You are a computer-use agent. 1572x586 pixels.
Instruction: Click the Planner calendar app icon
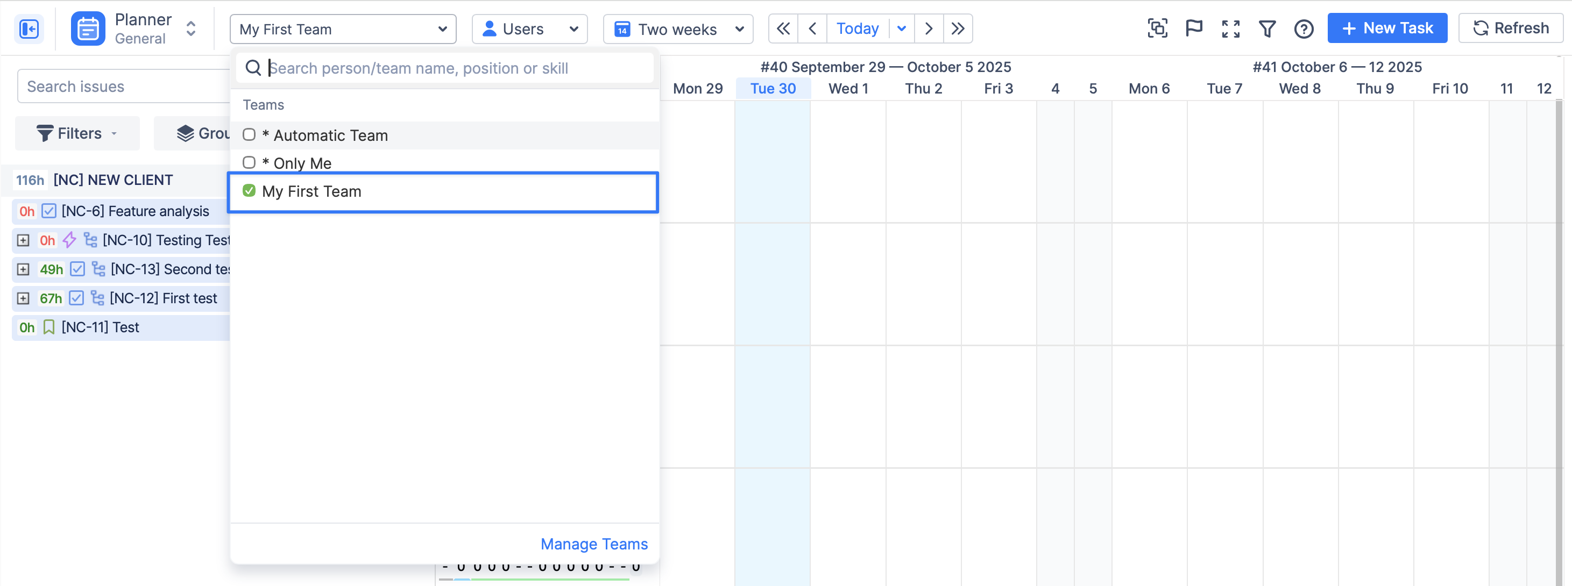click(88, 28)
